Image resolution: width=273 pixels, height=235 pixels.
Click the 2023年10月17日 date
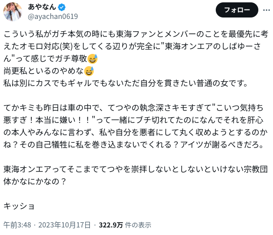(64, 225)
